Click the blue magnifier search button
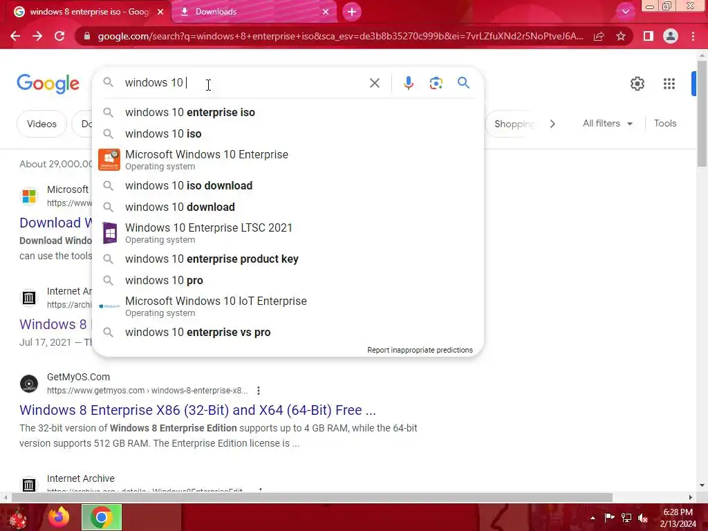The height and width of the screenshot is (531, 708). coord(463,83)
